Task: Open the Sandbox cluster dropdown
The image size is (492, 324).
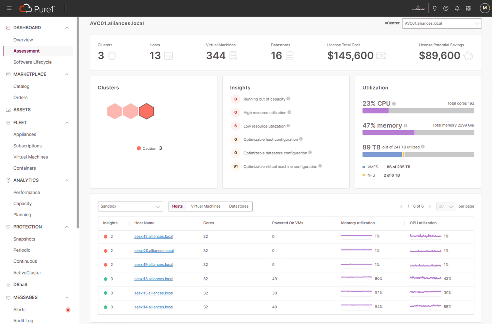Action: 130,206
